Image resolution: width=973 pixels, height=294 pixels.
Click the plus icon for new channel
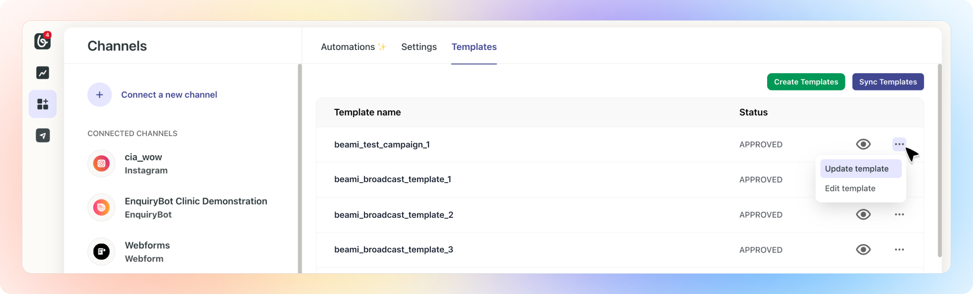(100, 95)
